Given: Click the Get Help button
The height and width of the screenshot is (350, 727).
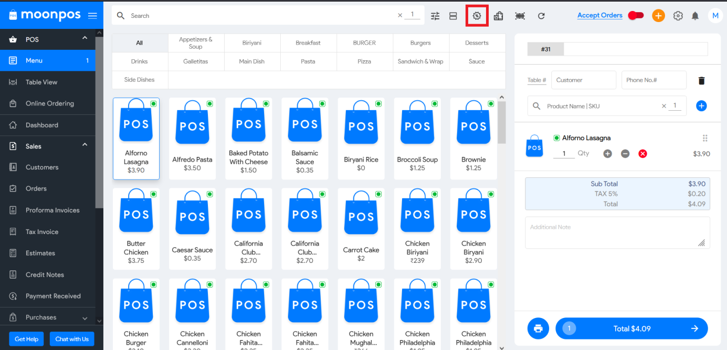Looking at the screenshot, I should point(27,339).
